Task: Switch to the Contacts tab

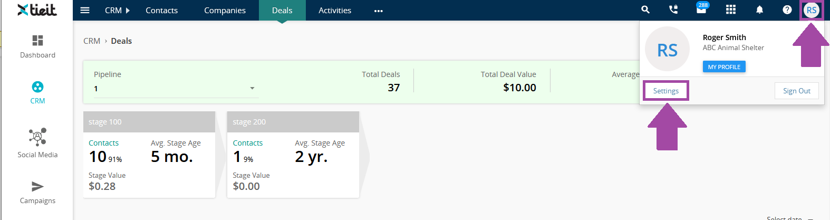Action: click(x=161, y=10)
